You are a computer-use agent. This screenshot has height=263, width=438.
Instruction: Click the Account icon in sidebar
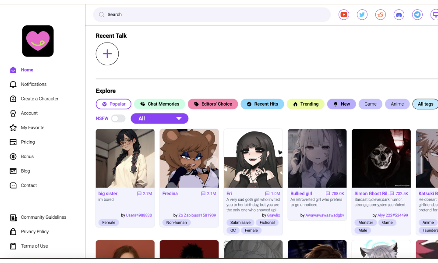pyautogui.click(x=13, y=113)
